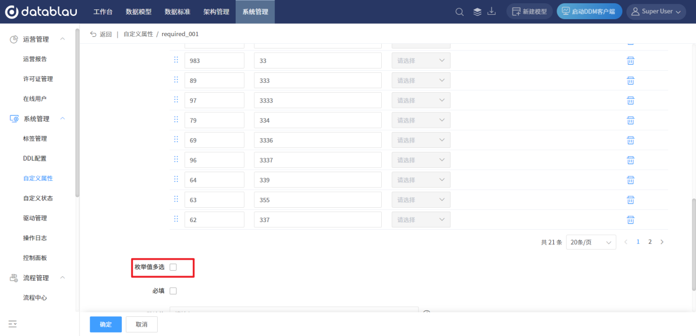Delete the row with value 983
Viewport: 696px width, 336px height.
click(x=631, y=61)
